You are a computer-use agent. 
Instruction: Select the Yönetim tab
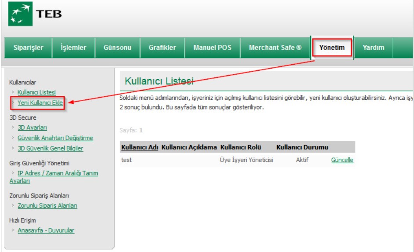(332, 47)
